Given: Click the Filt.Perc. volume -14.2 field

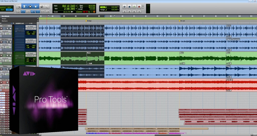Looking at the screenshot, I should point(31,46).
